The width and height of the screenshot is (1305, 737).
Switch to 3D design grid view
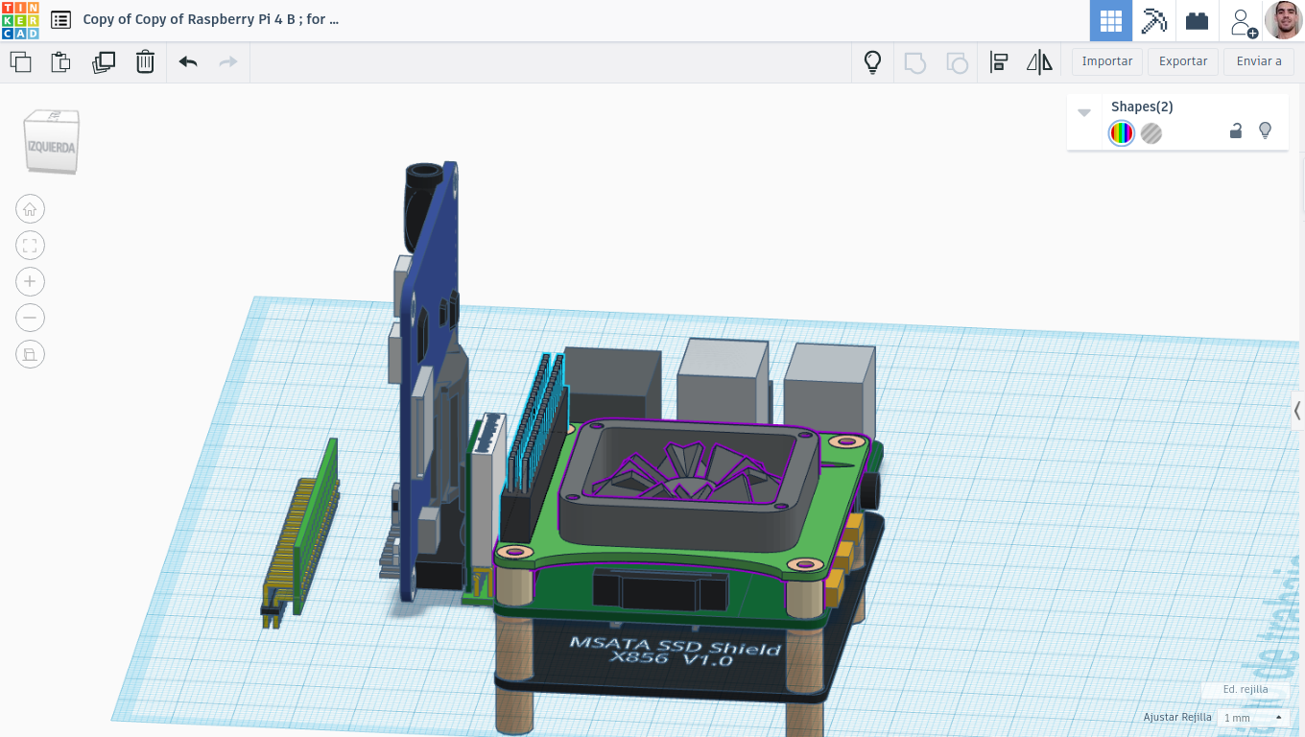1111,20
